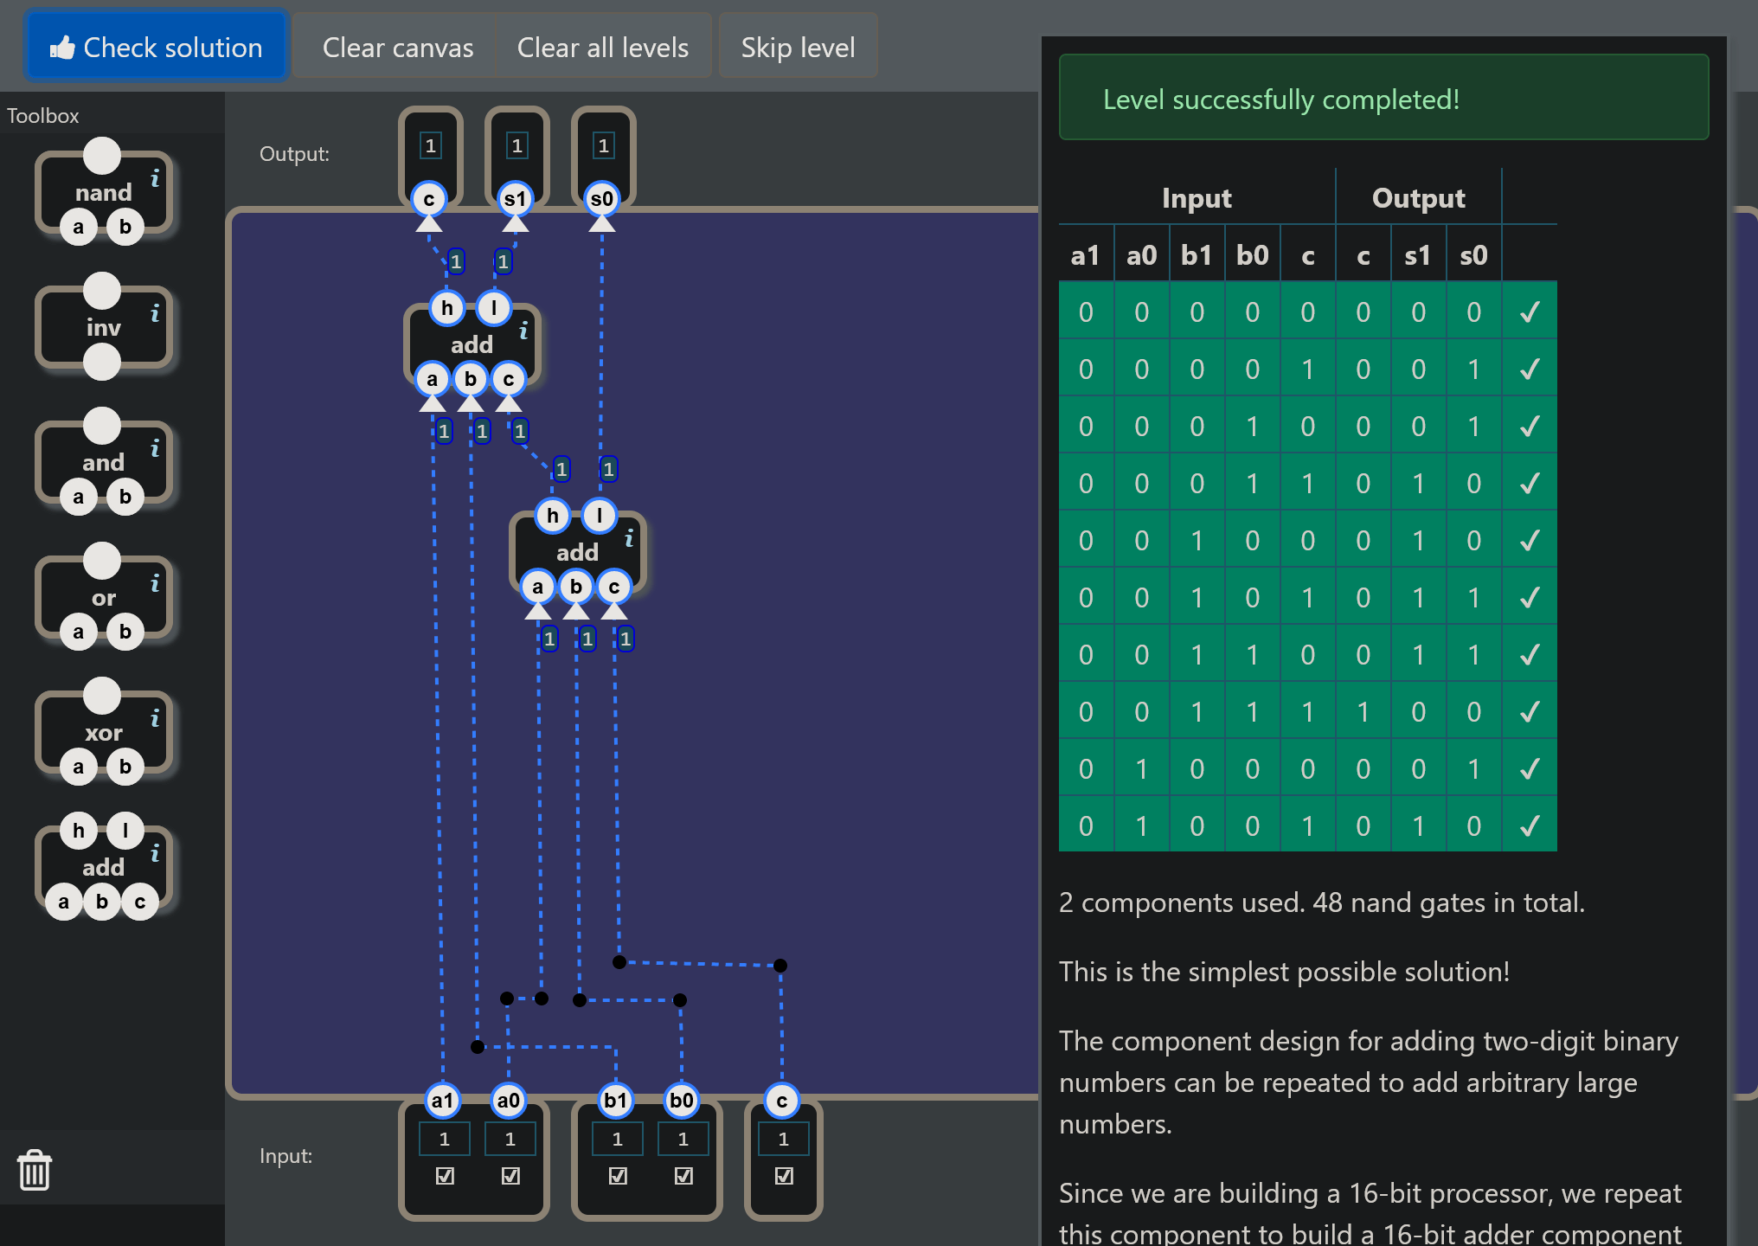Viewport: 1758px width, 1246px height.
Task: Select the inv gate in toolbox
Action: click(103, 327)
